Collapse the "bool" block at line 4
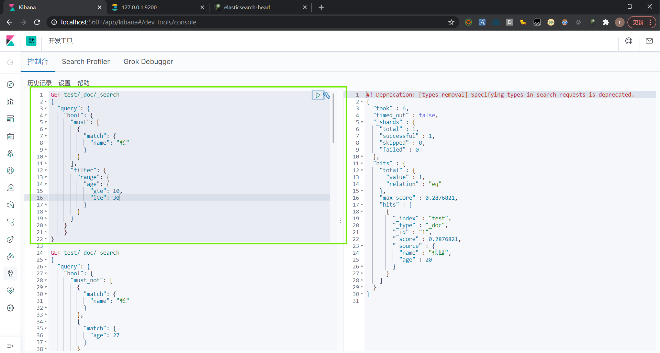The height and width of the screenshot is (353, 660). pos(46,115)
